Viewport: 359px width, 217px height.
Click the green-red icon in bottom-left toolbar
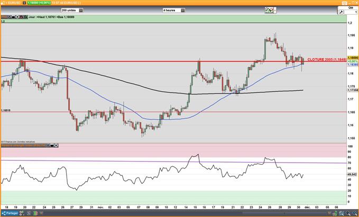tap(35, 213)
